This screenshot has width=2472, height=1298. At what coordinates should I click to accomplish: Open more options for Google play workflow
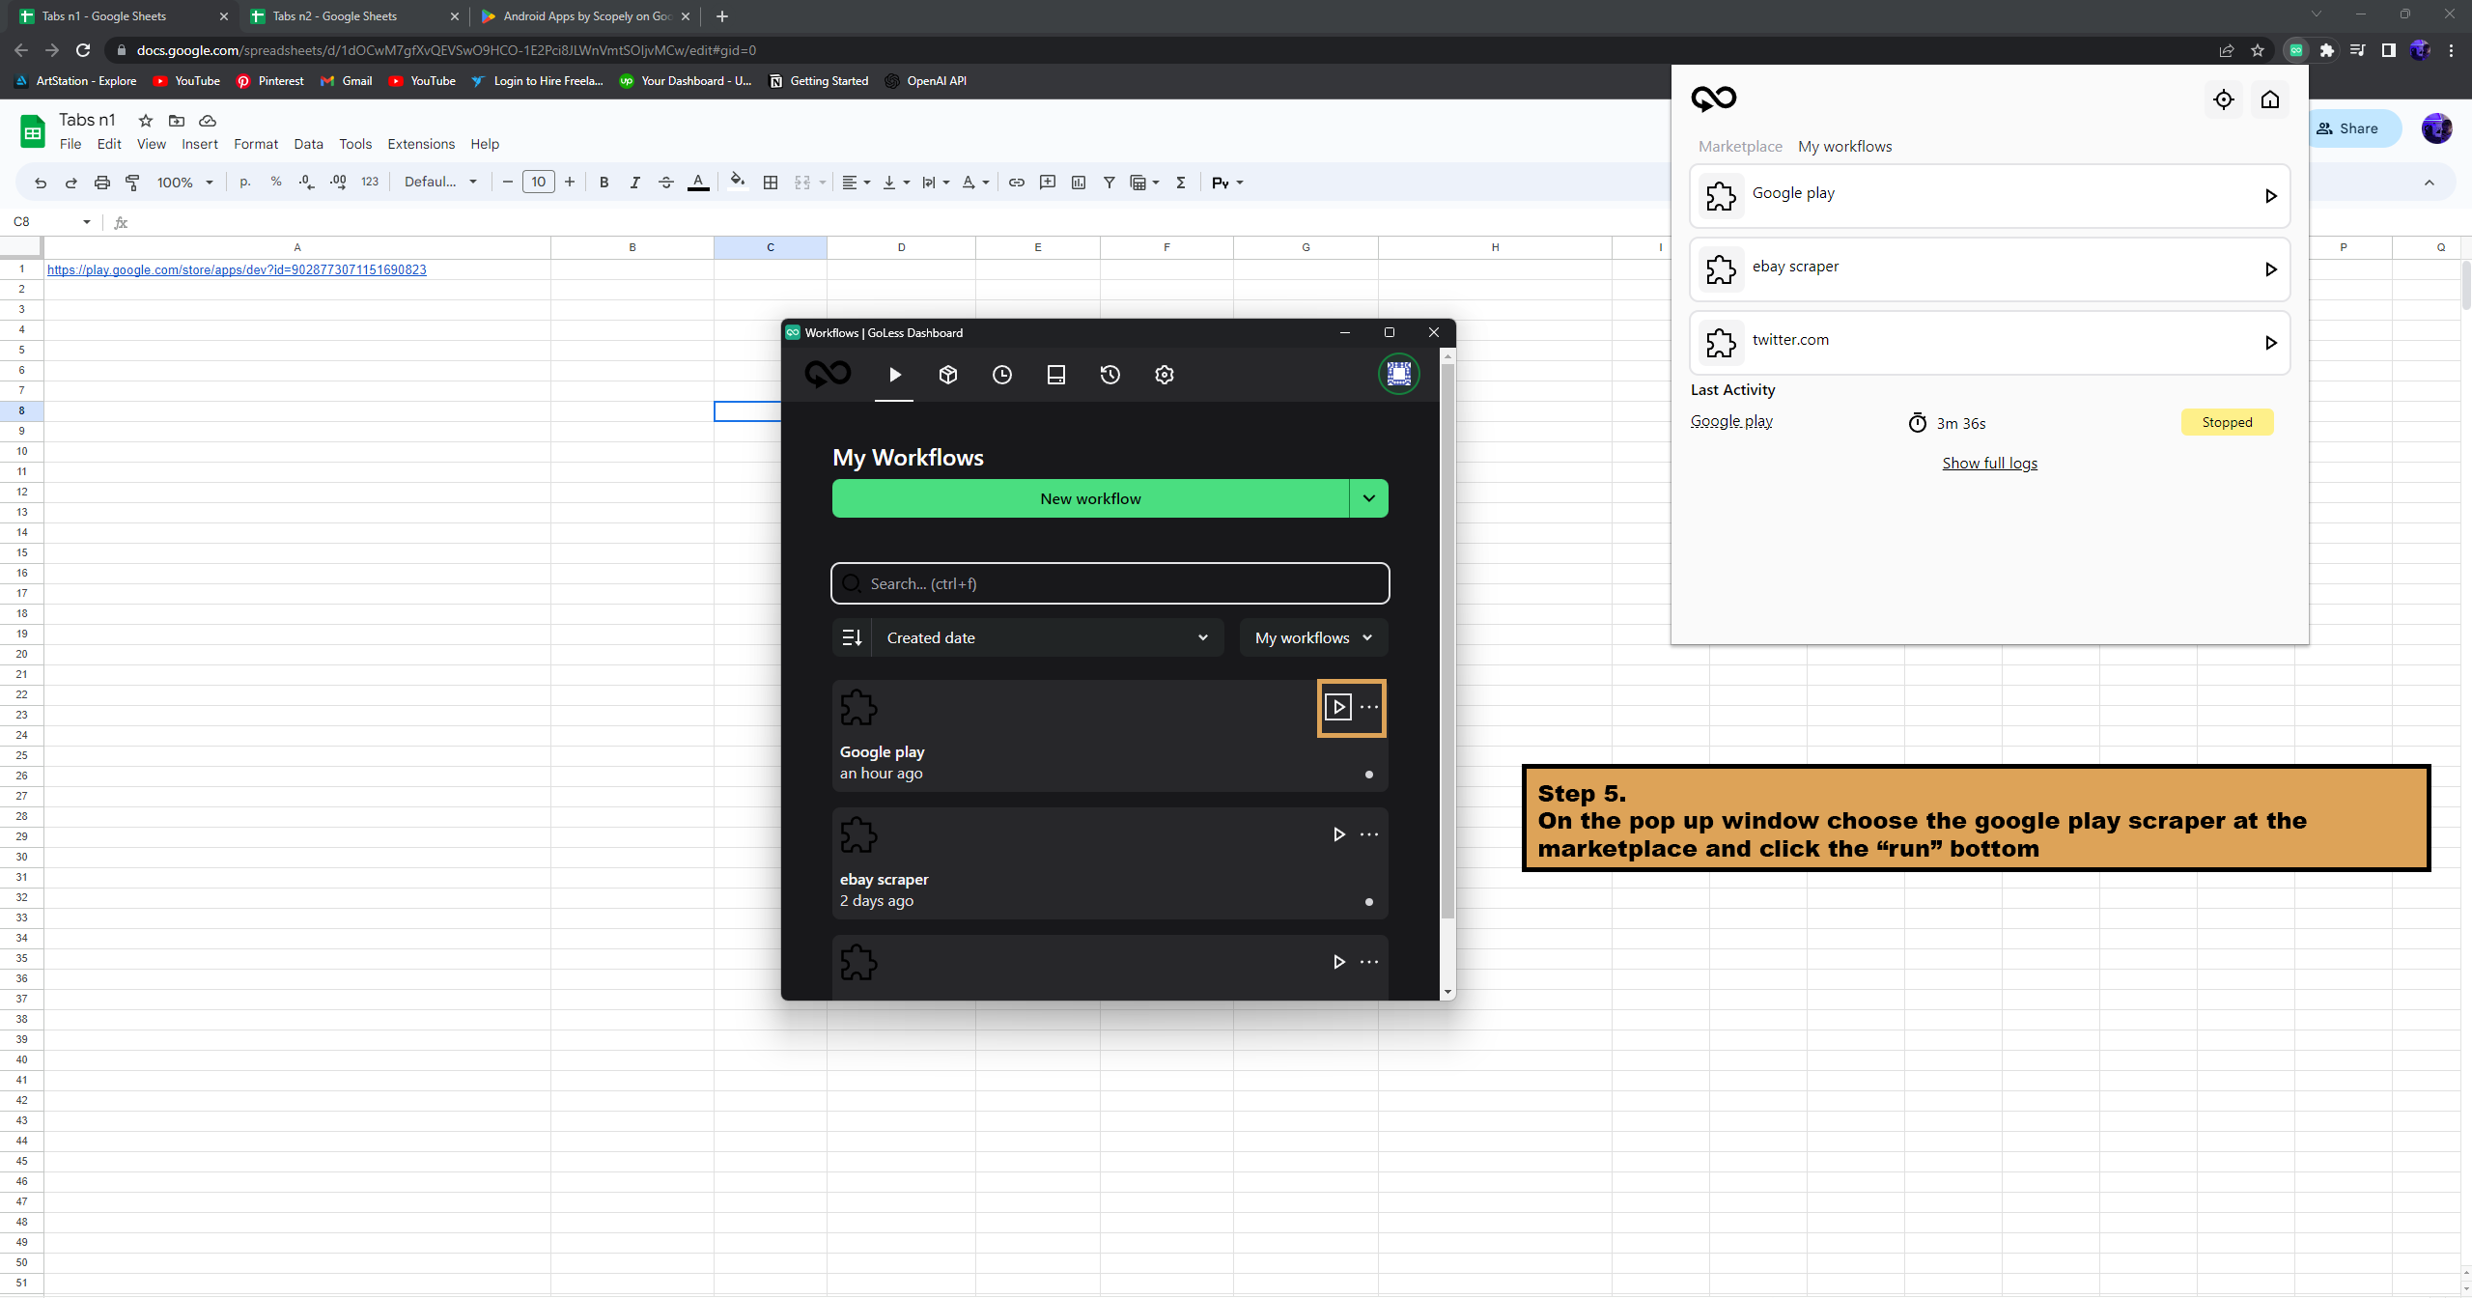1369,707
